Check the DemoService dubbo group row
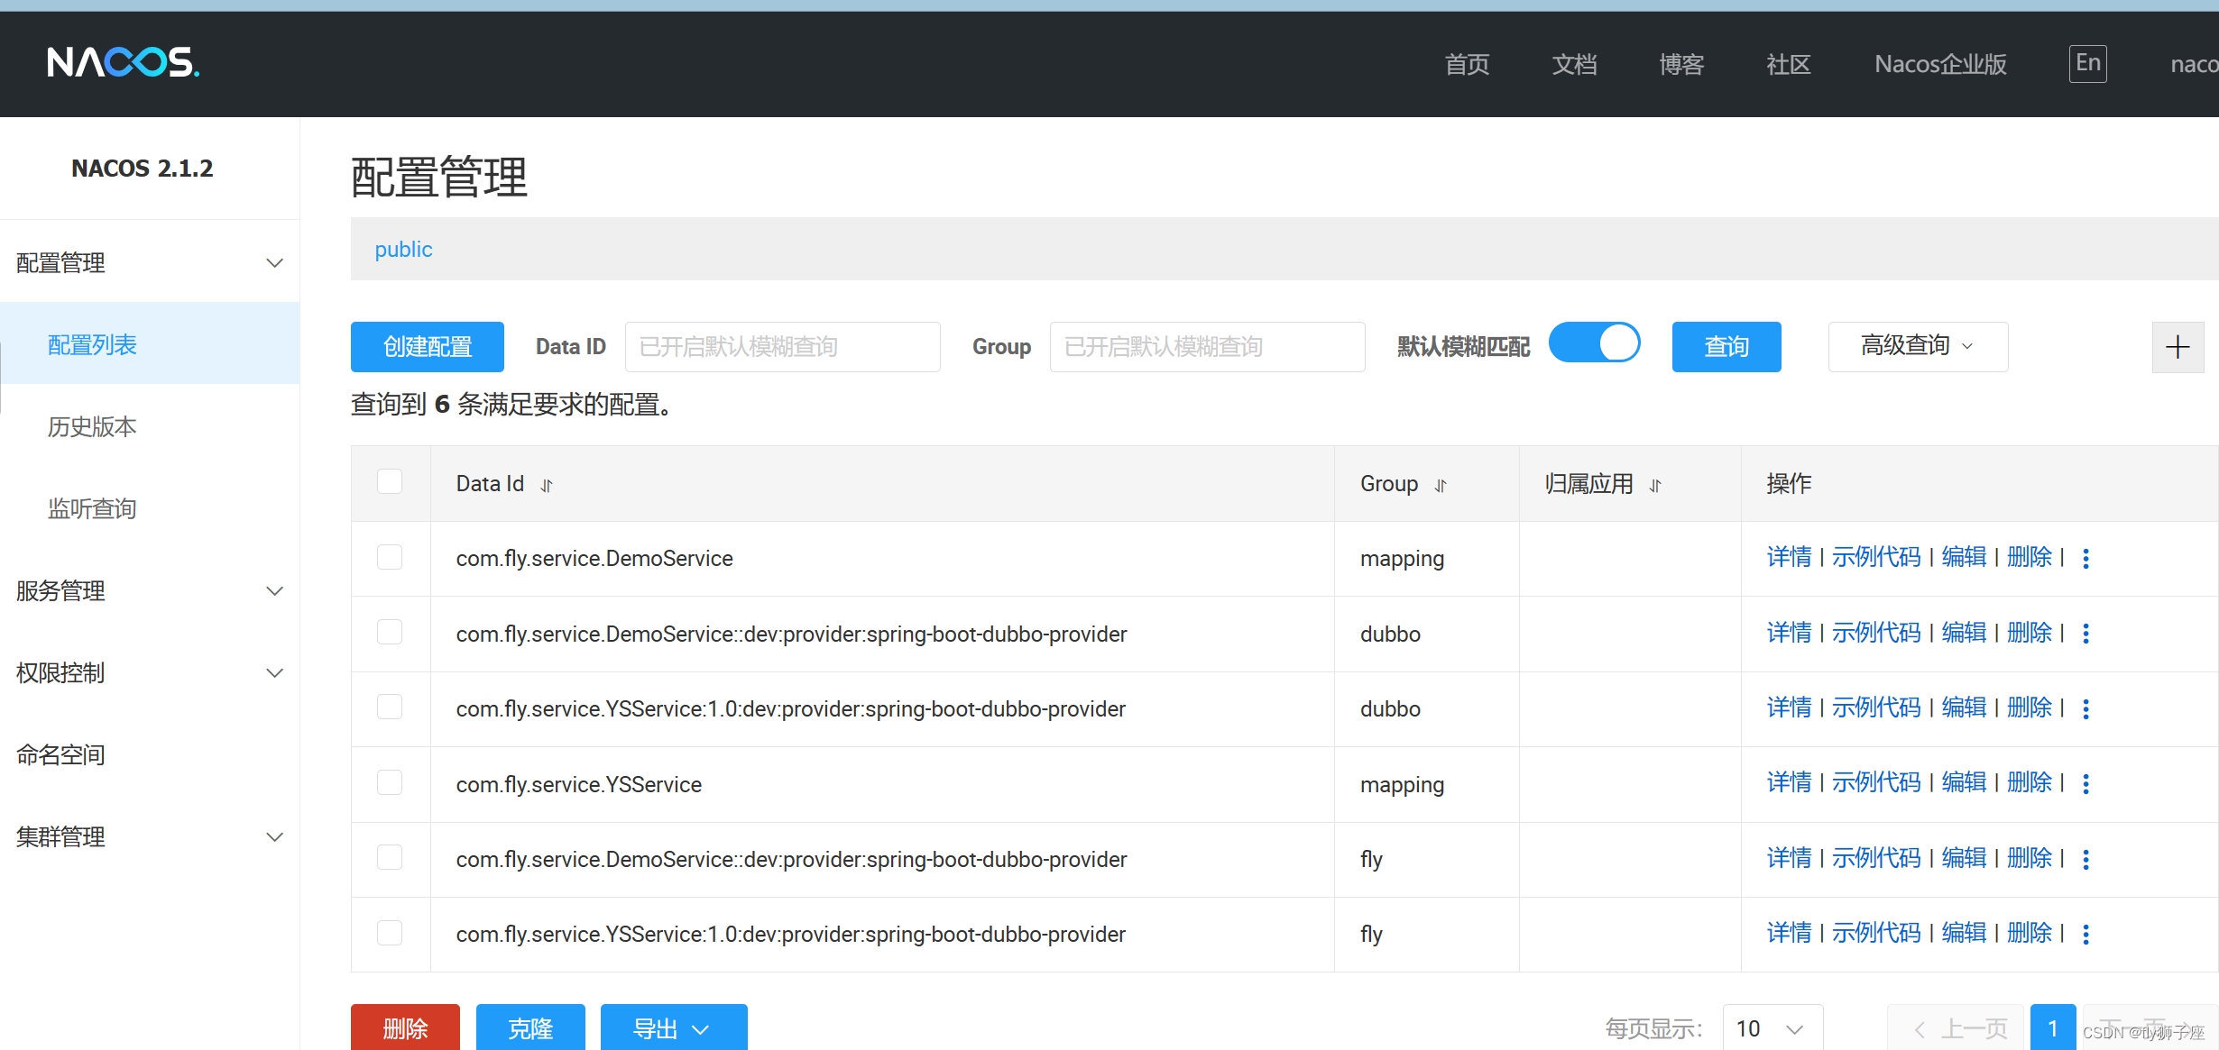 pos(390,632)
